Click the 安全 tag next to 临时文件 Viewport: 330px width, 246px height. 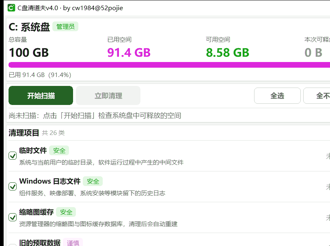(x=59, y=150)
